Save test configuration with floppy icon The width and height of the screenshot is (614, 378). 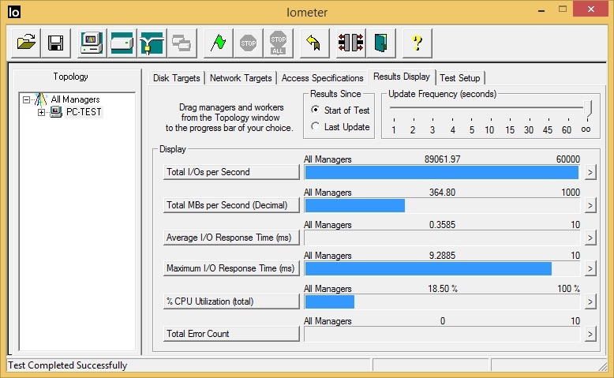(55, 43)
